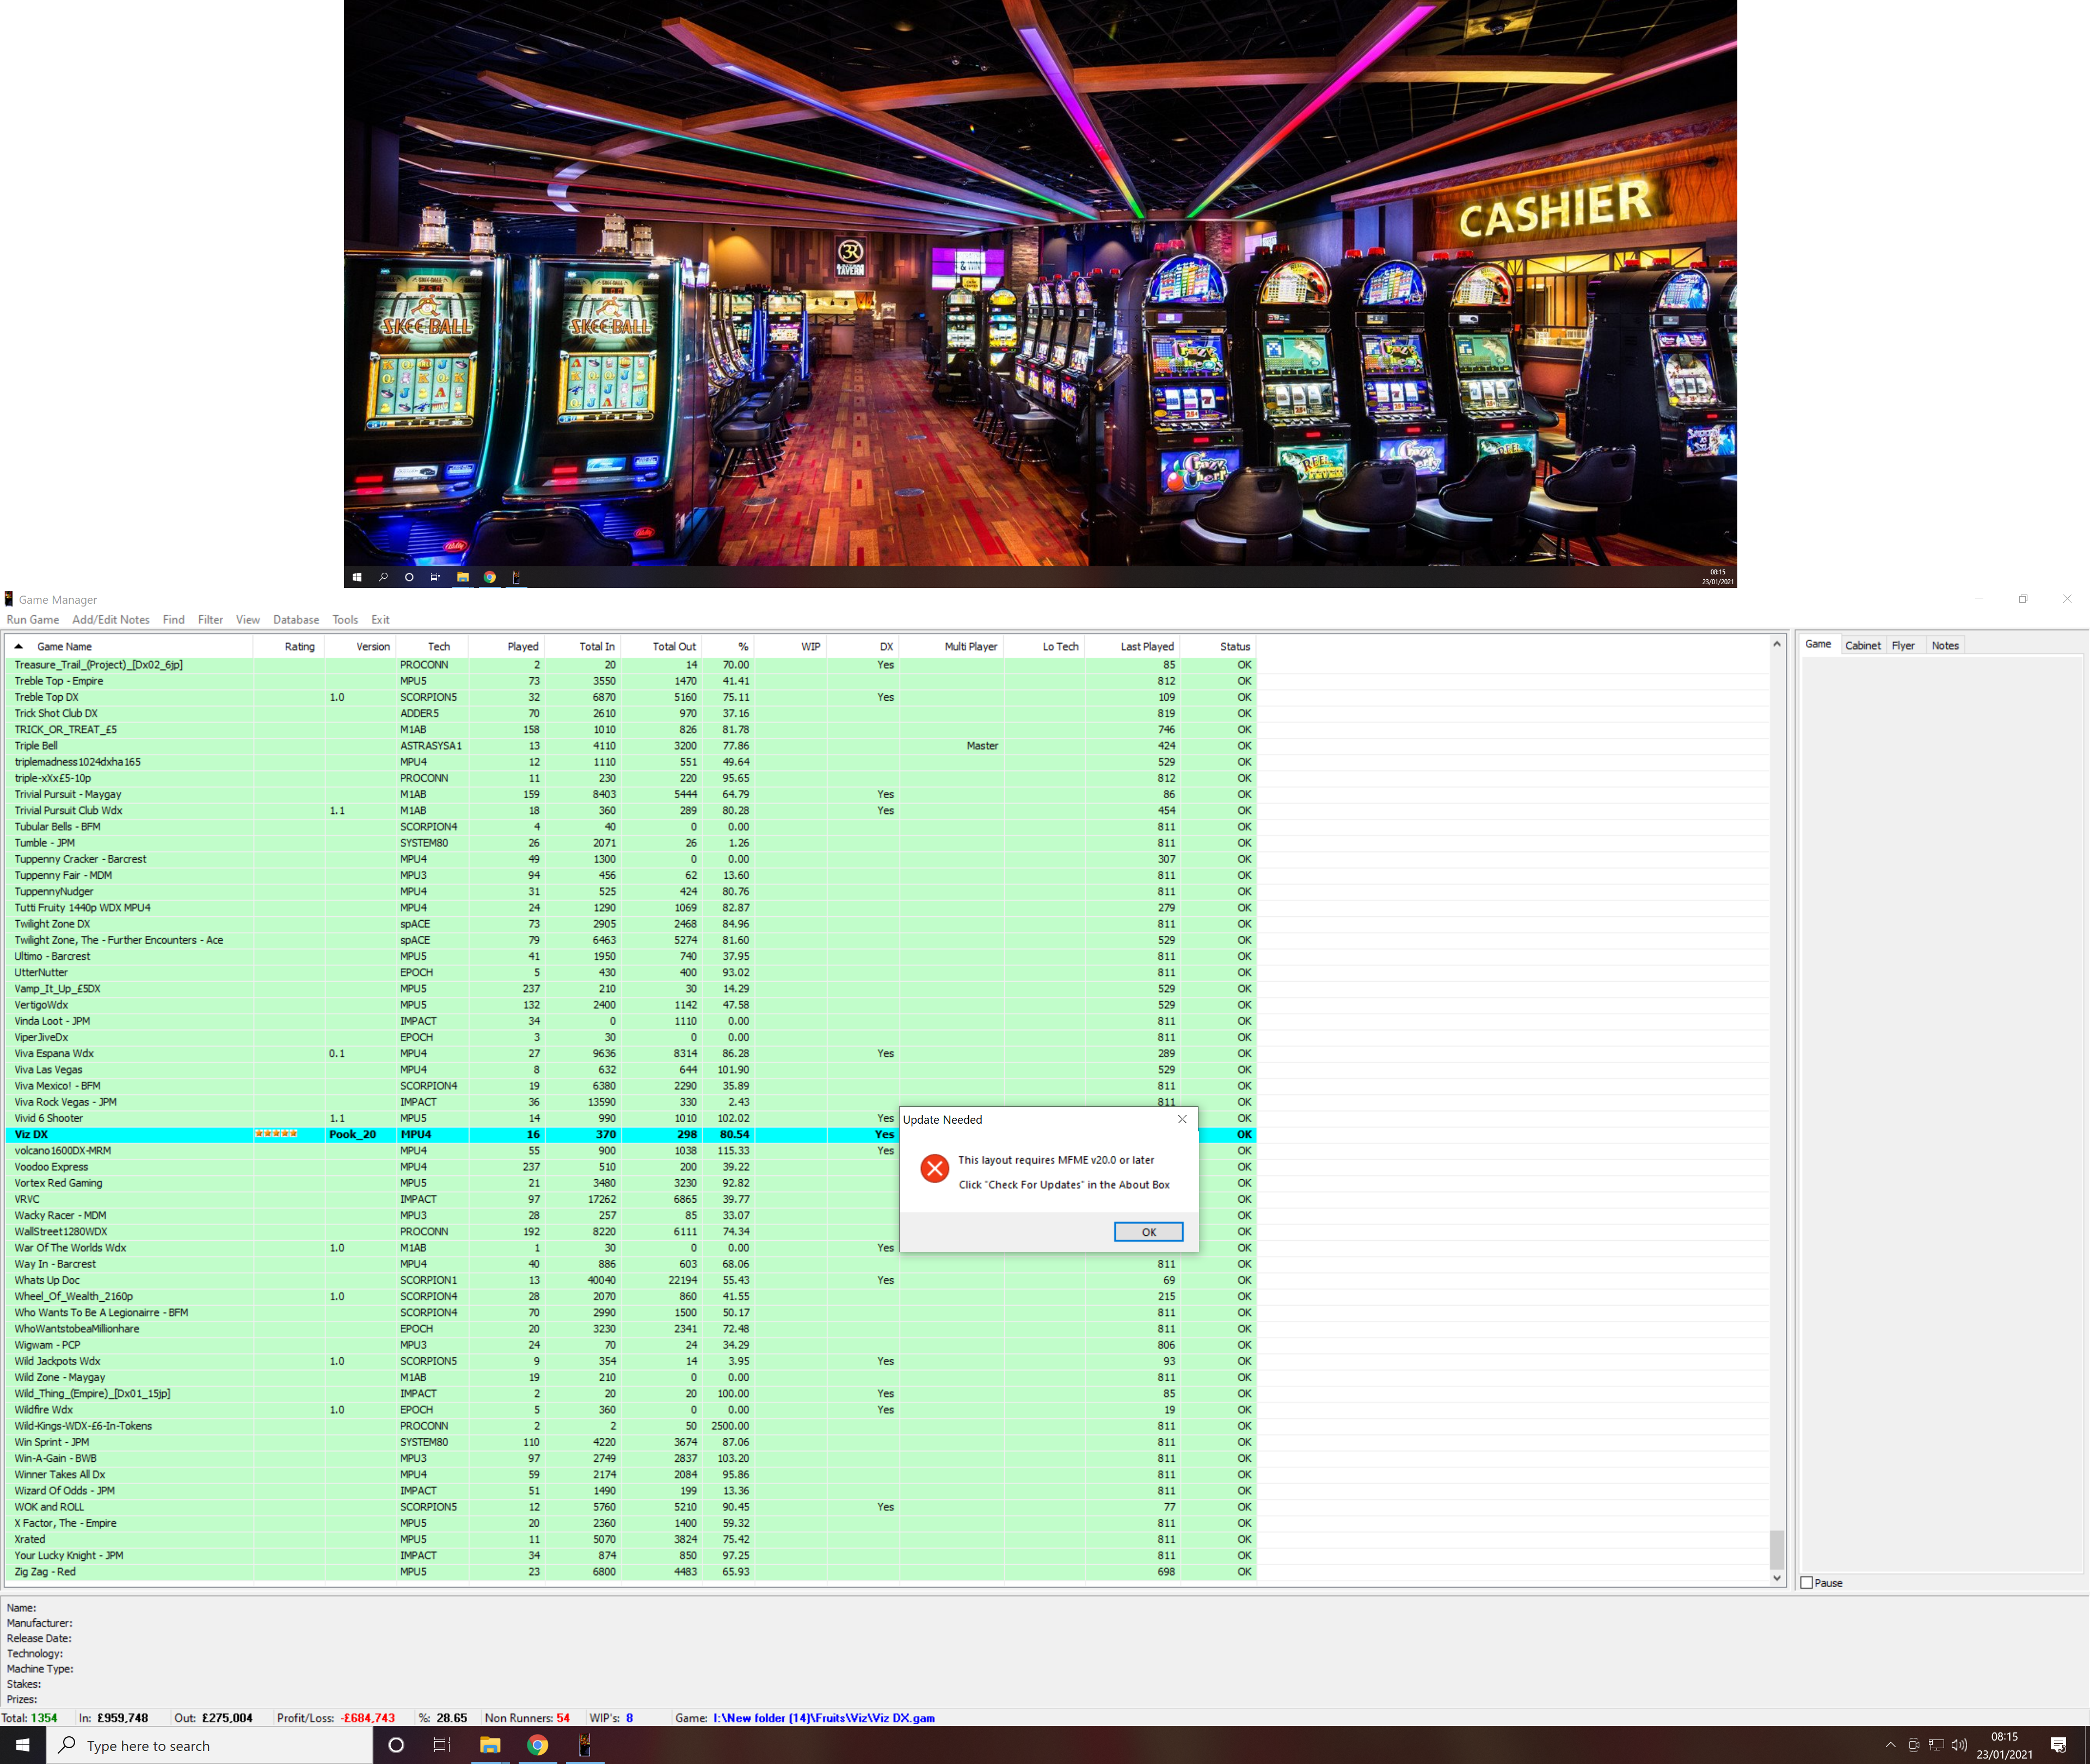Select the WOK and ROLL row

click(631, 1507)
